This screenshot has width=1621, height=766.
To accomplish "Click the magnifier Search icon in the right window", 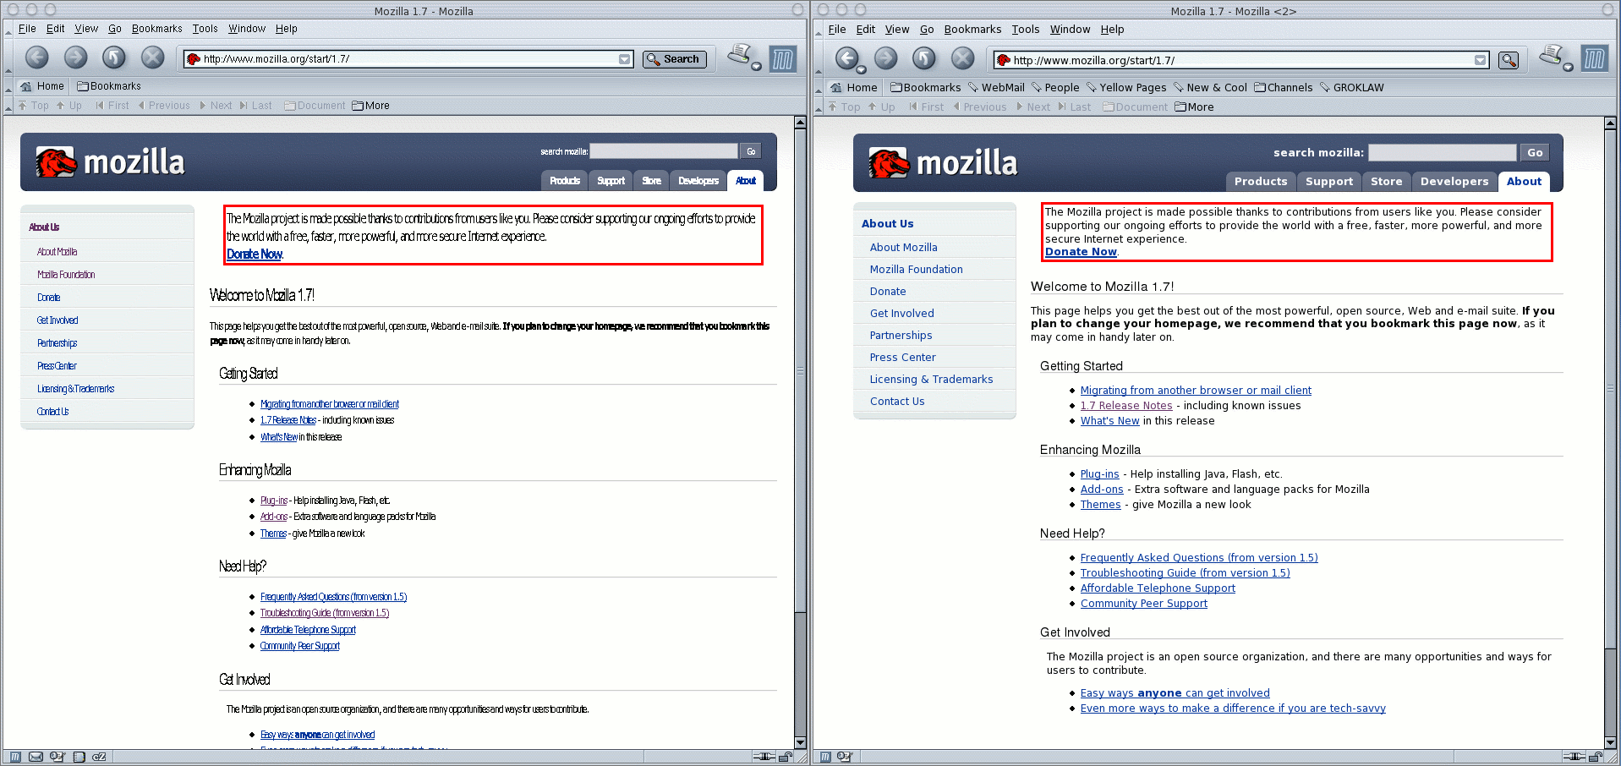I will [x=1508, y=60].
